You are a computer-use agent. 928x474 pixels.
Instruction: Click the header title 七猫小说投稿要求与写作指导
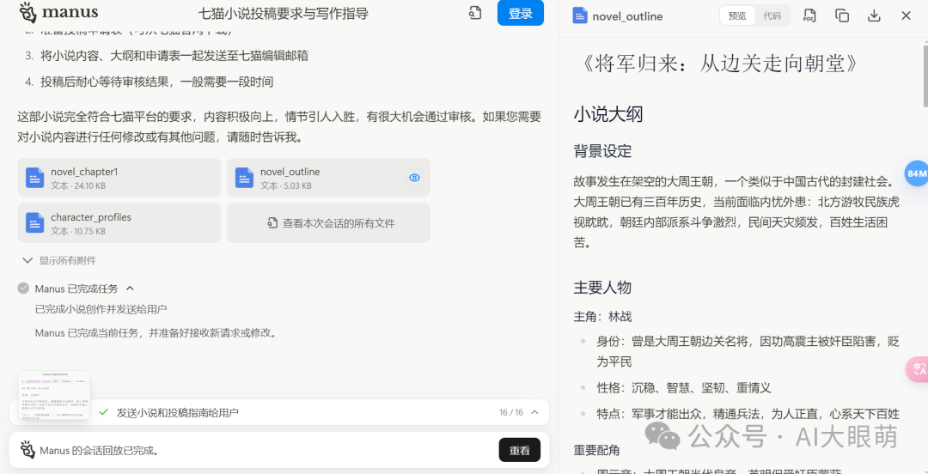pos(283,13)
